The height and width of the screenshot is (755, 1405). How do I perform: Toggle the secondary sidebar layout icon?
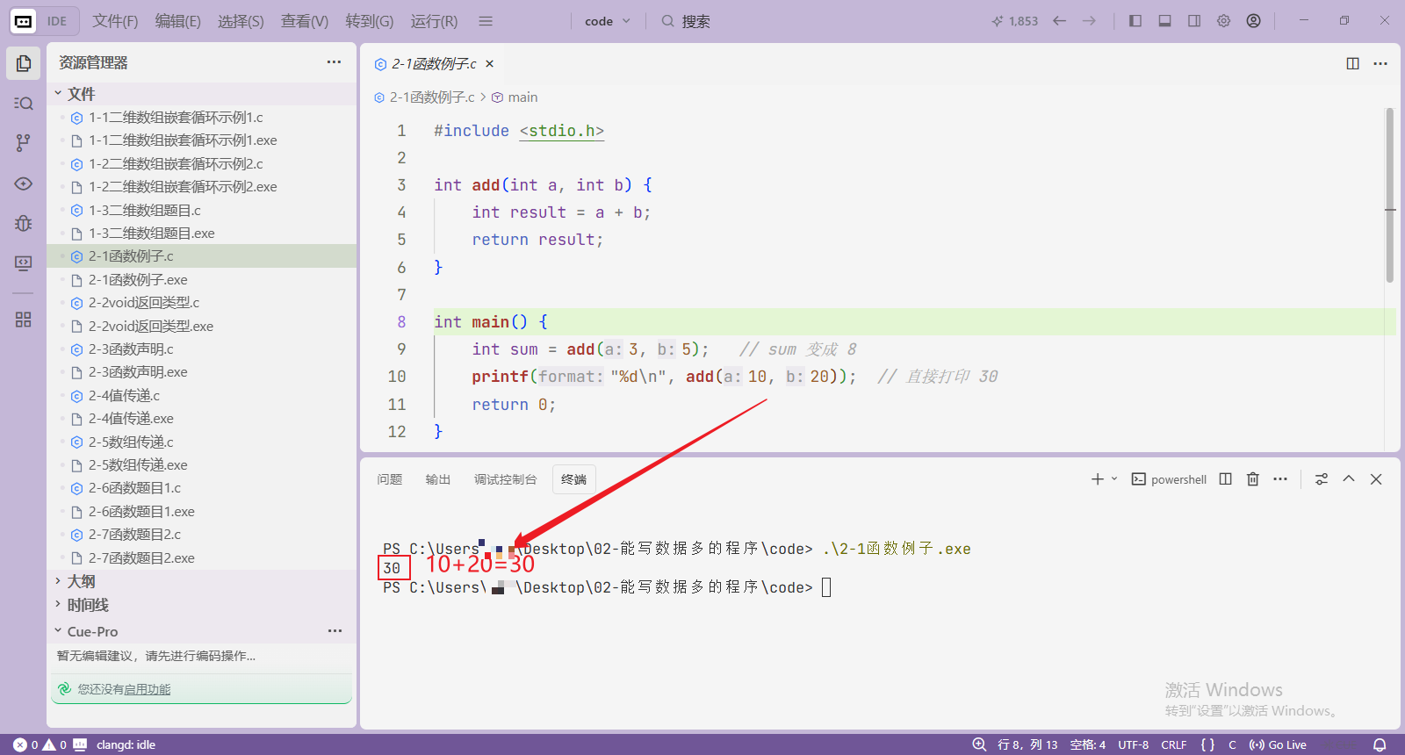(x=1194, y=21)
